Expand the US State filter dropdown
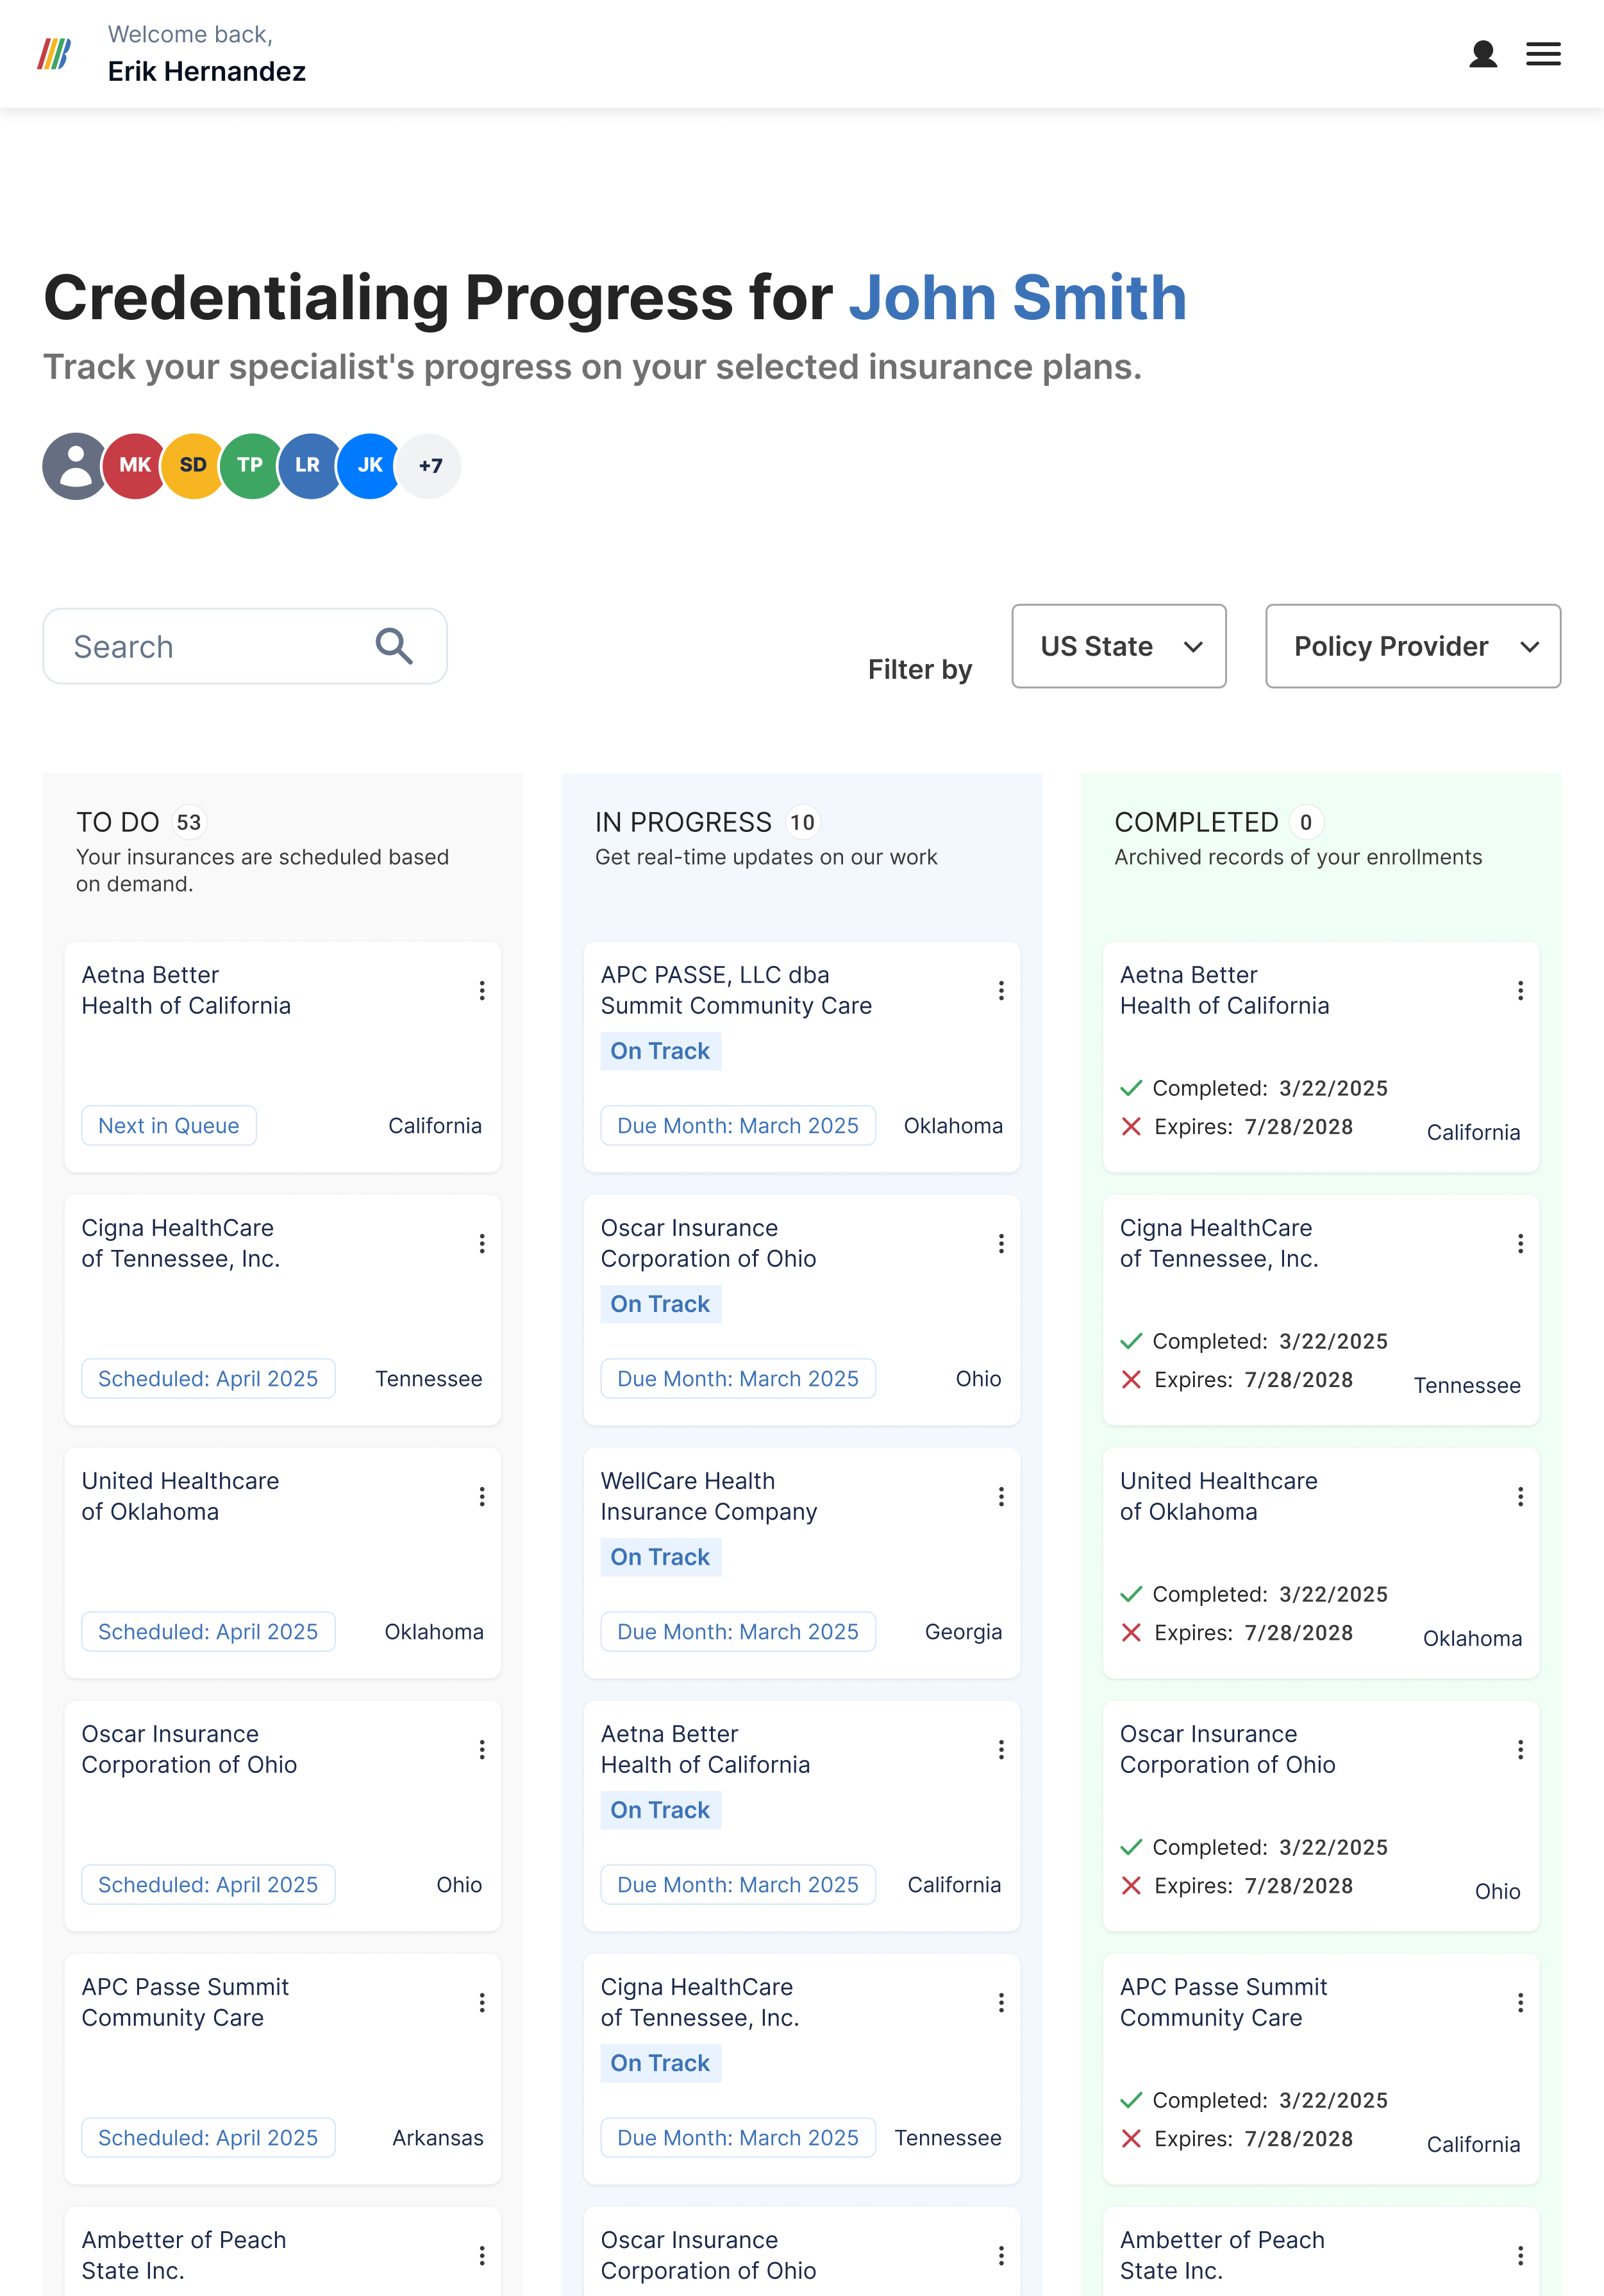This screenshot has height=2296, width=1604. point(1119,646)
